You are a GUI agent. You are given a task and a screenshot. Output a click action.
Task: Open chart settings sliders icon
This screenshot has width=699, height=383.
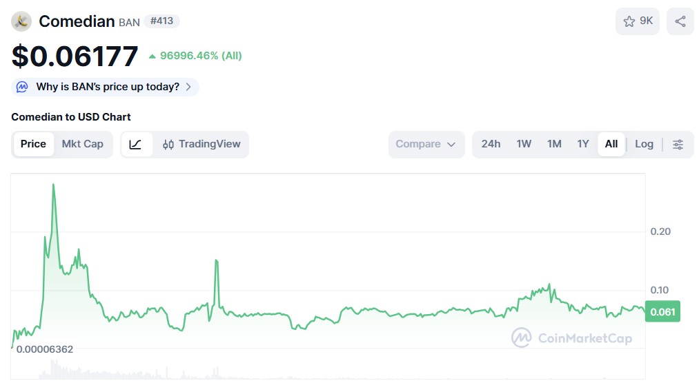pyautogui.click(x=678, y=144)
